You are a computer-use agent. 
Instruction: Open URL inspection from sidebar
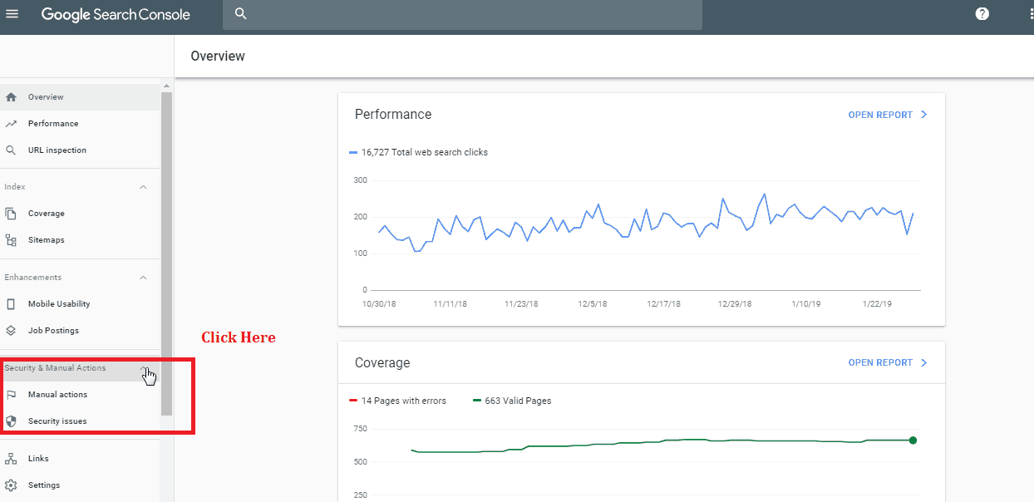pyautogui.click(x=80, y=150)
